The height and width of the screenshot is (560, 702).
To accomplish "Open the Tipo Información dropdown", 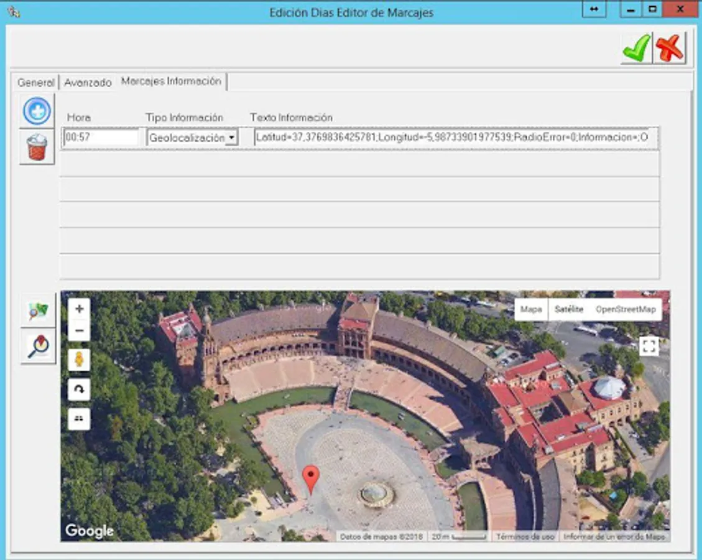I will [x=231, y=138].
